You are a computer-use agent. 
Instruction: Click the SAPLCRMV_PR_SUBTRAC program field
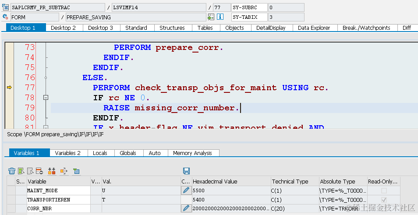[x=57, y=7]
